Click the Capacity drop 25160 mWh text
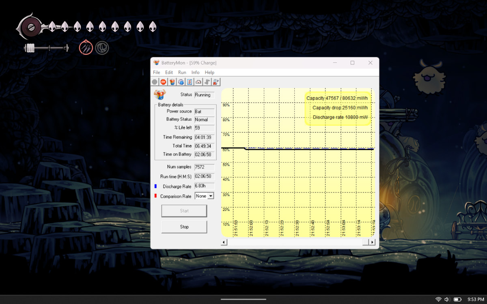This screenshot has height=304, width=487. (x=340, y=108)
